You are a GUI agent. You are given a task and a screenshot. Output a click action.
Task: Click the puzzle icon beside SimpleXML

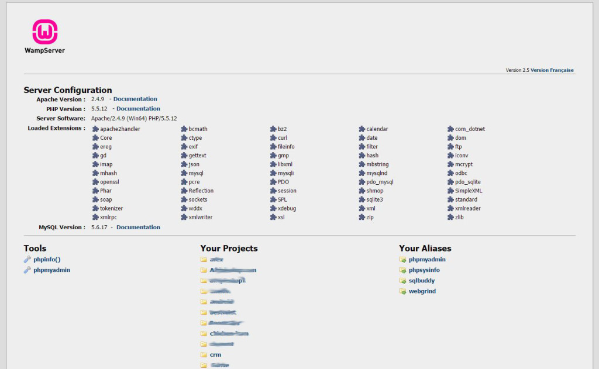coord(450,191)
